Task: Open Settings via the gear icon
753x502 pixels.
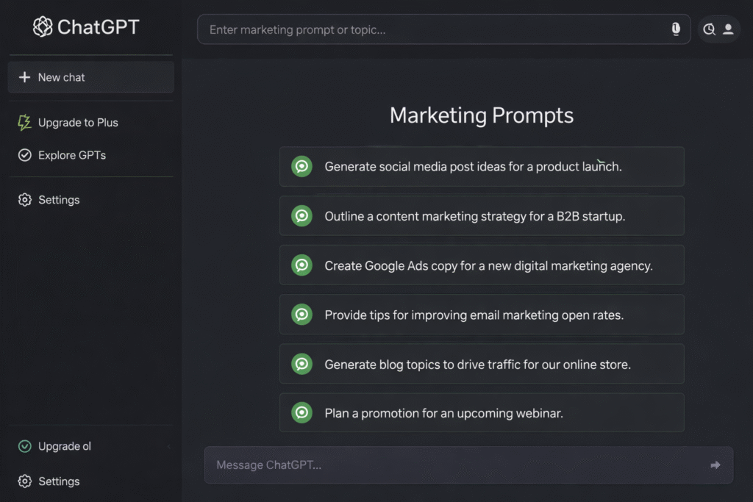Action: click(24, 199)
